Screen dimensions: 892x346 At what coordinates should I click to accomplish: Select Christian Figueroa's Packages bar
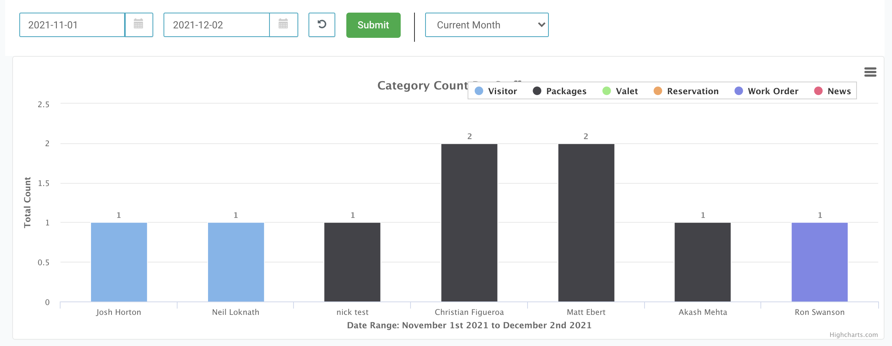click(x=469, y=223)
